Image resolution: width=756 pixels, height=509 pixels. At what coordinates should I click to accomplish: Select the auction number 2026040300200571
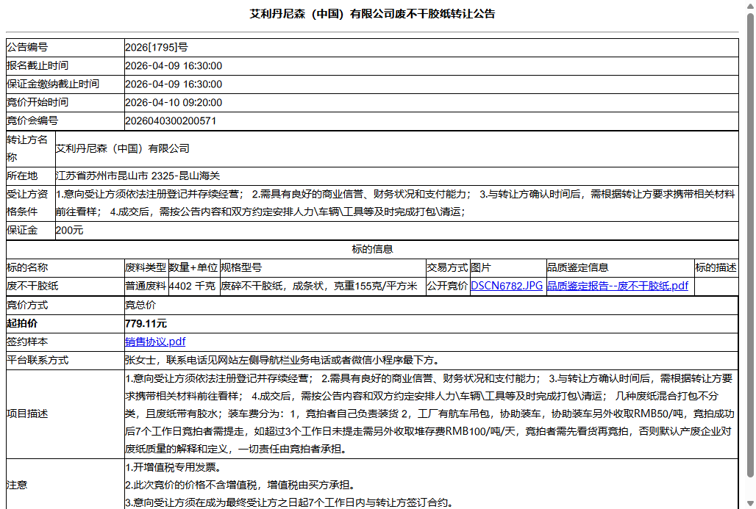170,121
